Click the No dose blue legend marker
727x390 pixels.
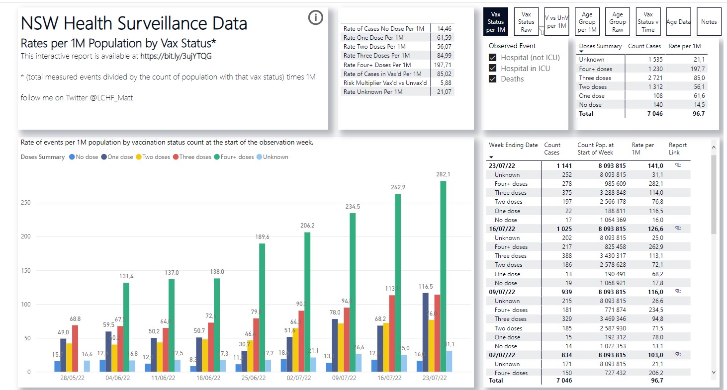coord(72,157)
